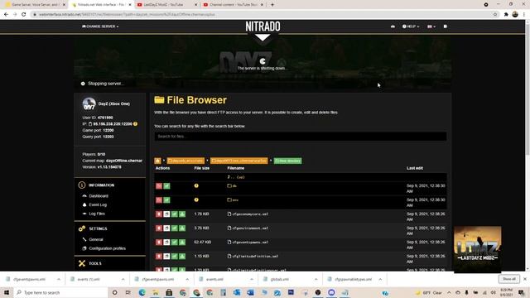530x298 pixels.
Task: Open cfgeconomycore.xml file name
Action: [x=250, y=214]
